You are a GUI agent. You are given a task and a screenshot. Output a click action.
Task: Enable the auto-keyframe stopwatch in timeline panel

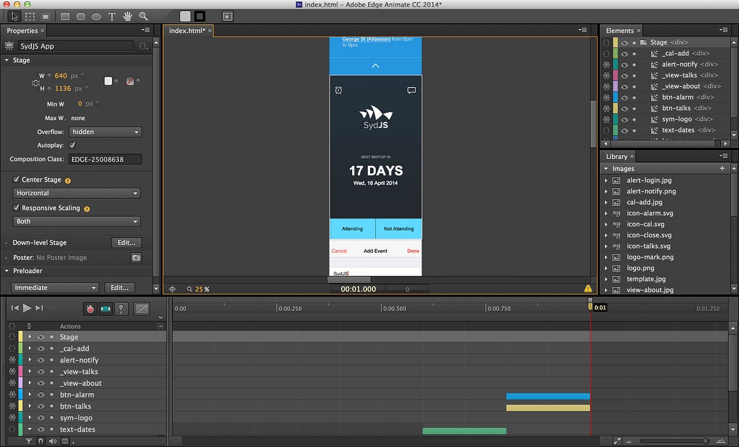[x=91, y=308]
